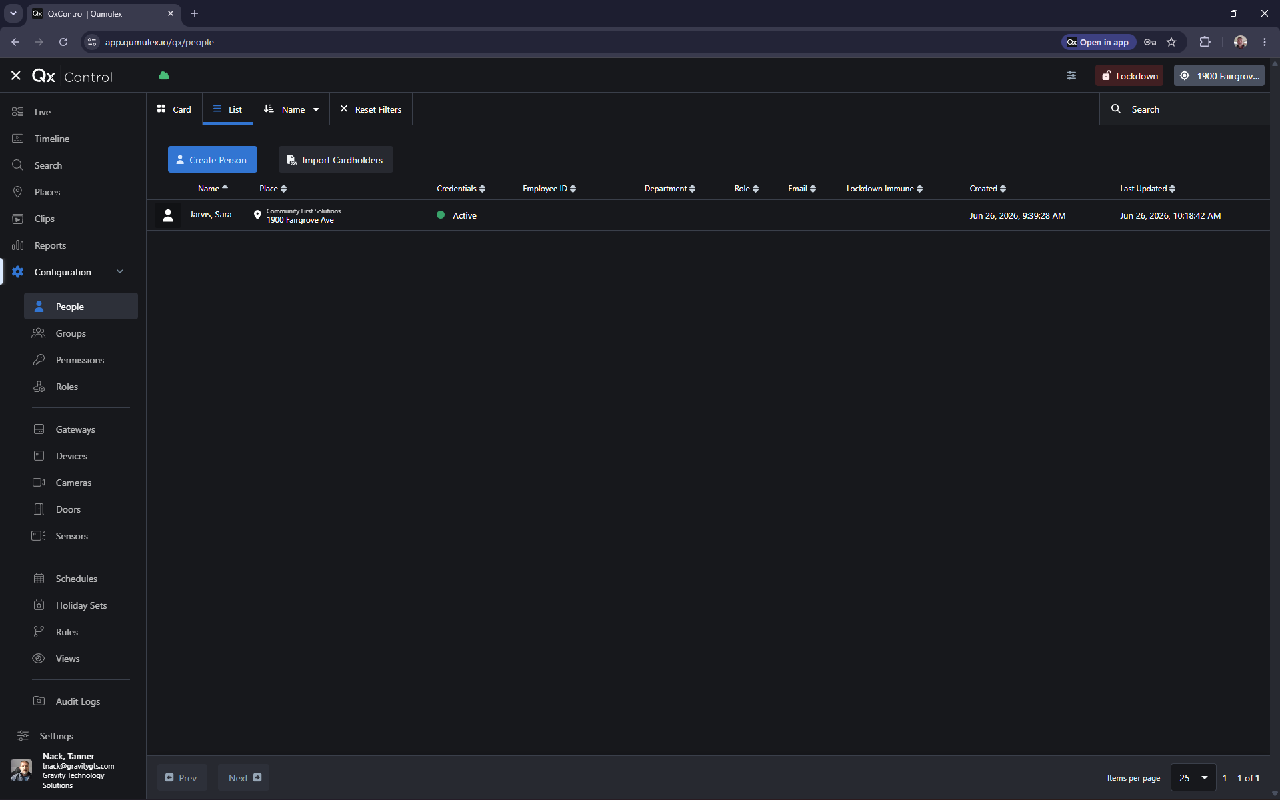The width and height of the screenshot is (1280, 800).
Task: Open Items per page dropdown
Action: coord(1193,778)
